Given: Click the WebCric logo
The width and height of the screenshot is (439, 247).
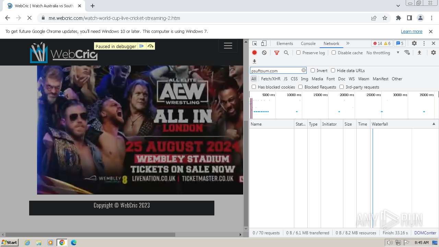Looking at the screenshot, I should click(x=64, y=52).
